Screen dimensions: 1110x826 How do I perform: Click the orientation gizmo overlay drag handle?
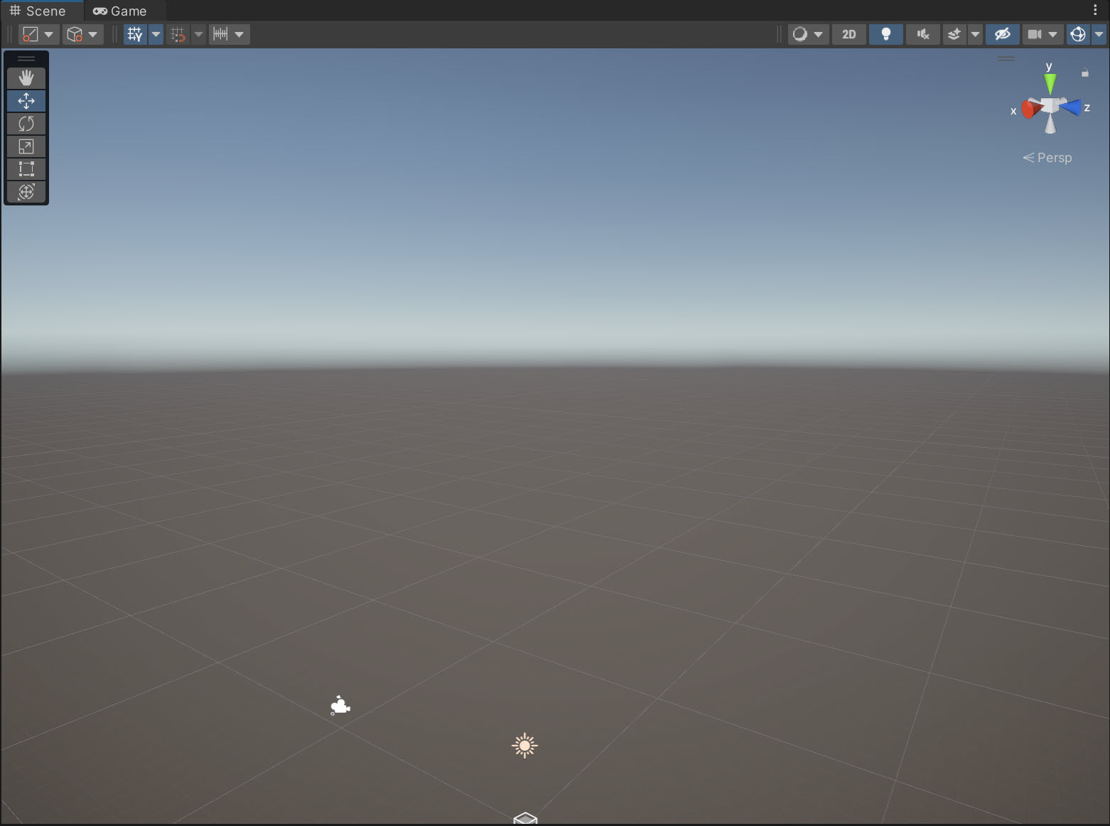point(1006,59)
